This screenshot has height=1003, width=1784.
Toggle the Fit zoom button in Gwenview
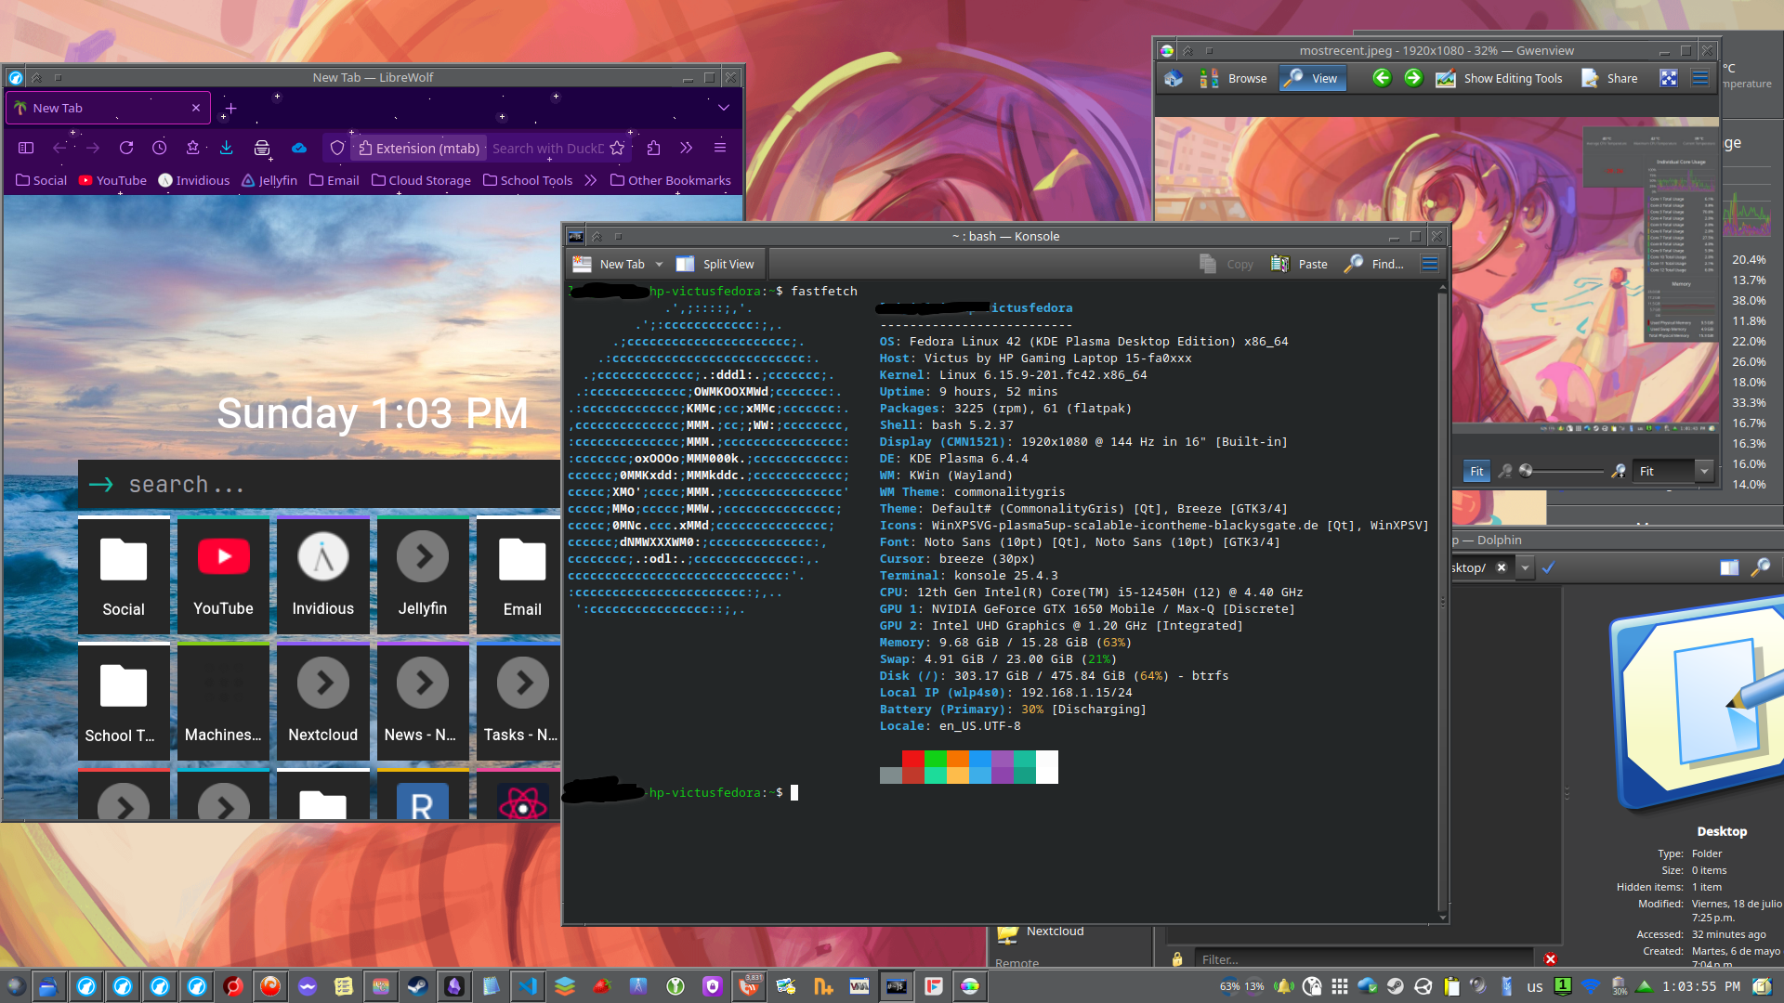click(x=1476, y=472)
